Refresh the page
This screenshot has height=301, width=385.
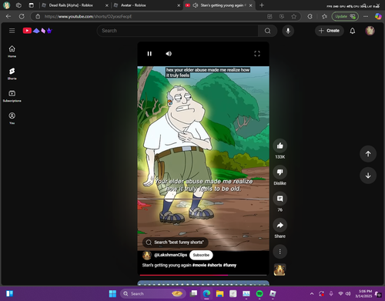(22, 16)
